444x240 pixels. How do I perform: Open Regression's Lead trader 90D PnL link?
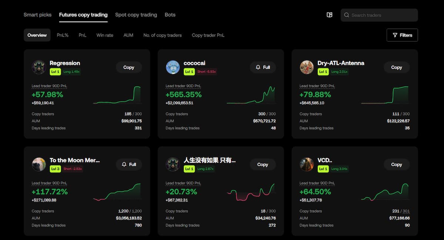click(x=49, y=85)
